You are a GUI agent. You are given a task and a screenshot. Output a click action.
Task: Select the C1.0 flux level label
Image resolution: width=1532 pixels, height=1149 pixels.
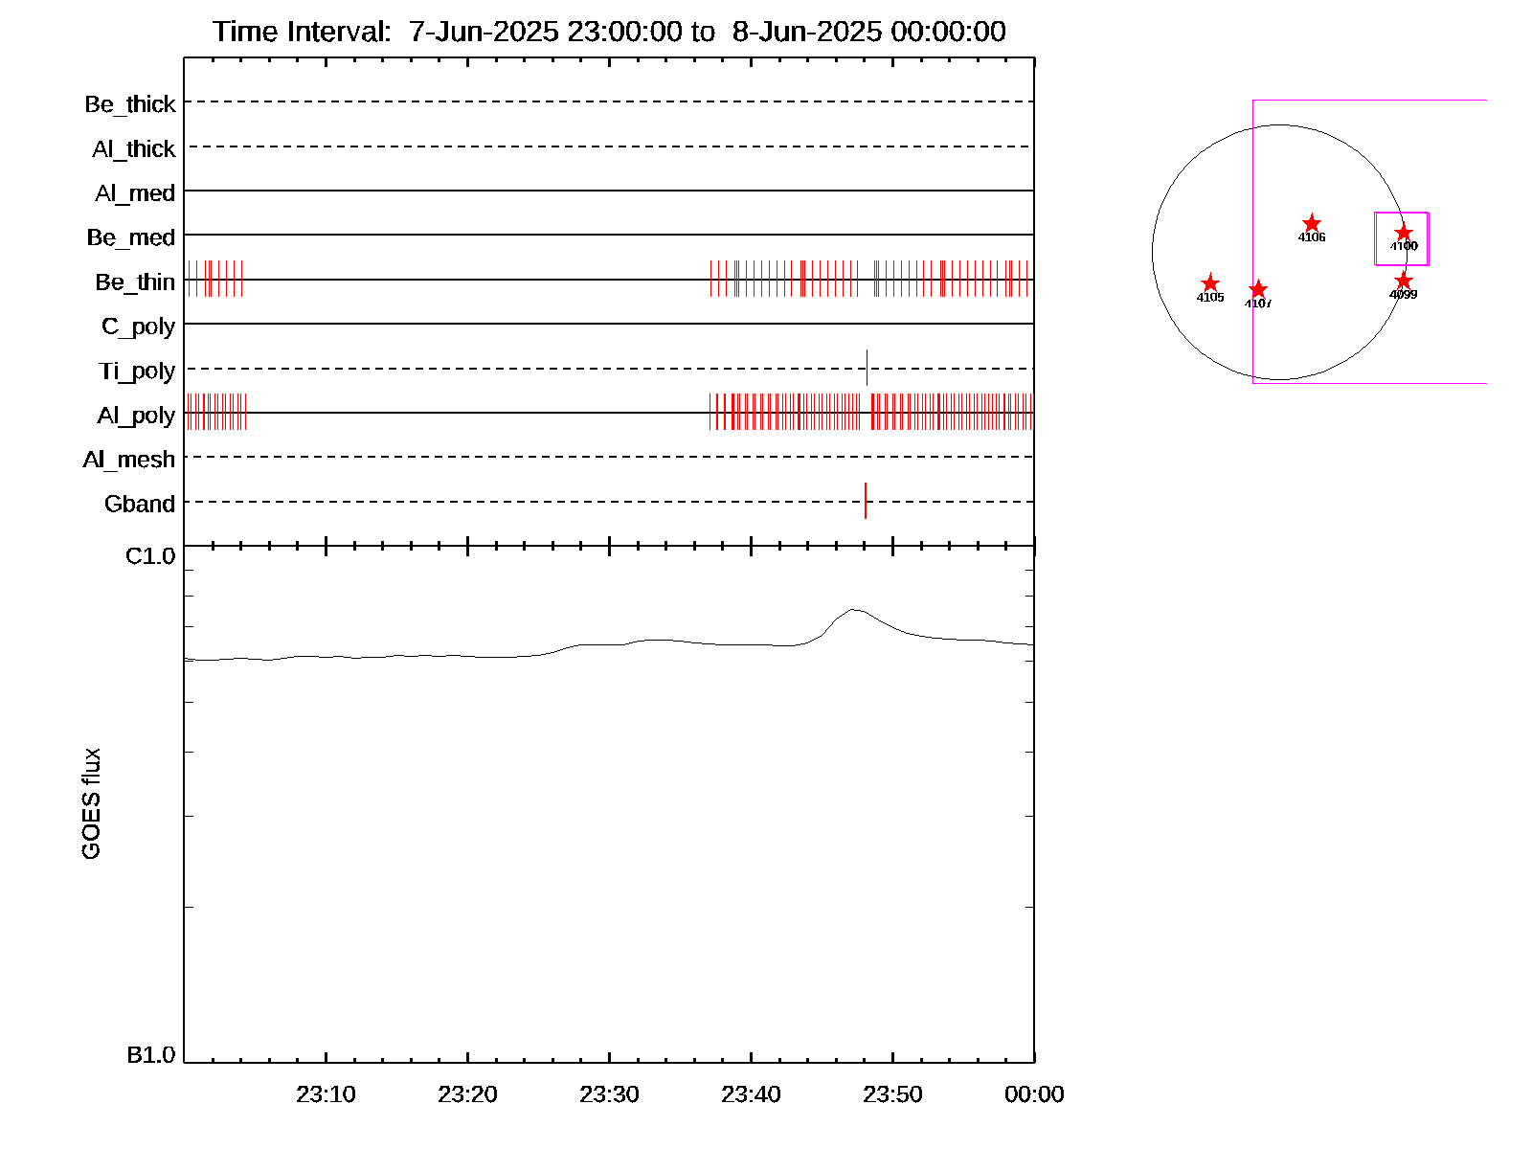point(150,556)
